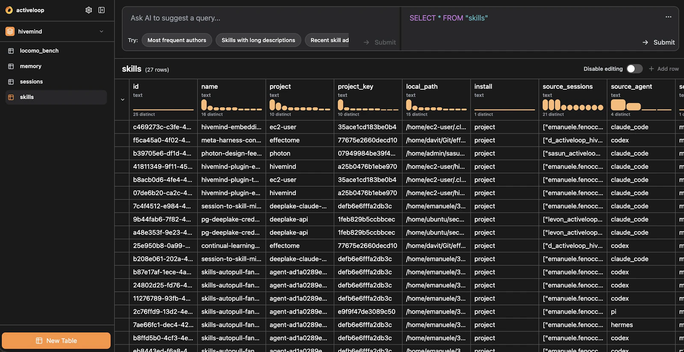The image size is (684, 352).
Task: Select the pi source_agent cell
Action: pyautogui.click(x=641, y=312)
